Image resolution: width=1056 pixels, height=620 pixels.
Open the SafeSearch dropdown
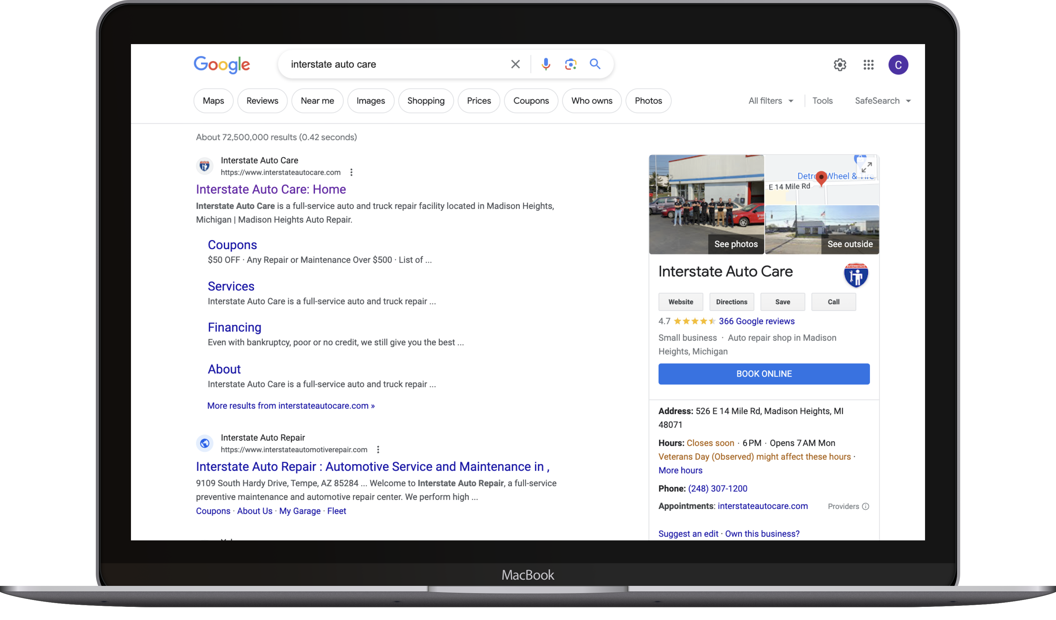(883, 101)
